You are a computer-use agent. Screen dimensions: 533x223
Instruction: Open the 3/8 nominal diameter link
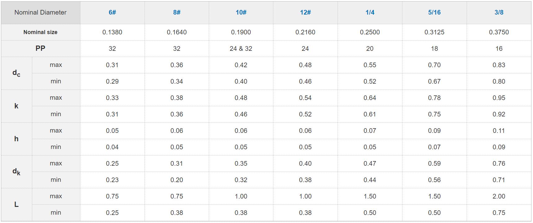point(499,12)
